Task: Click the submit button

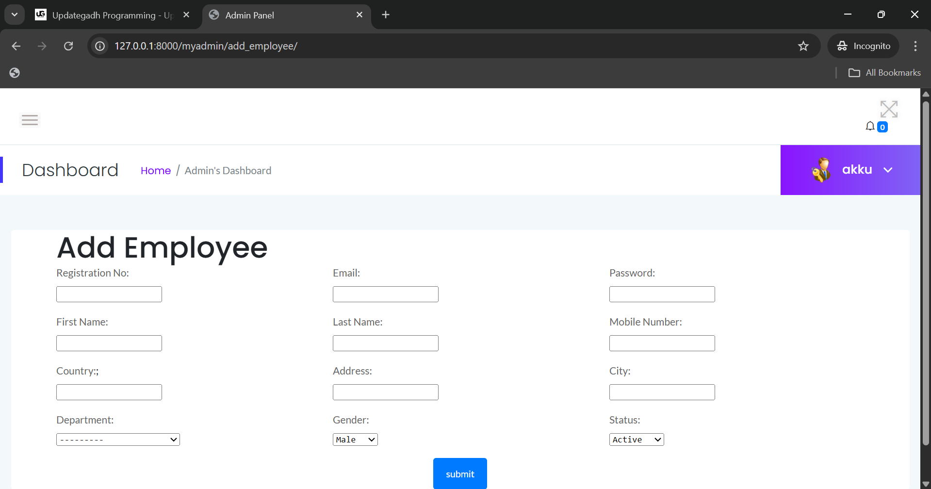Action: [459, 473]
